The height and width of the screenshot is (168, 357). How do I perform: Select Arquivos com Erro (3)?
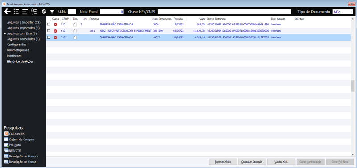22,33
